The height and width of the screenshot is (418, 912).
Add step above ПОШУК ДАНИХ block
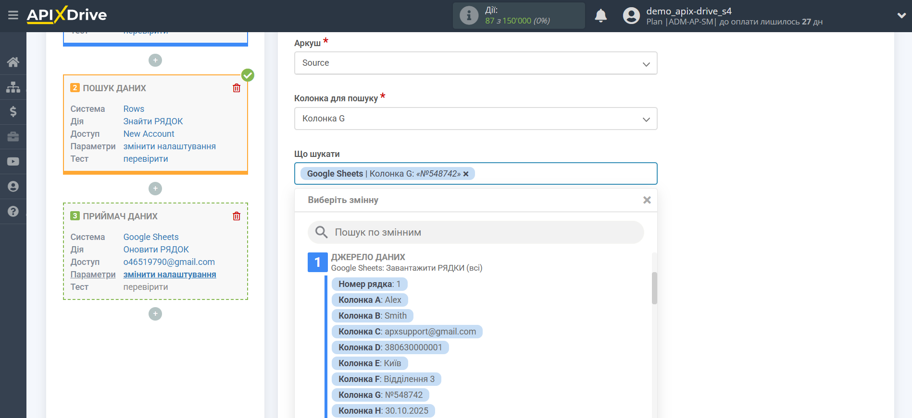coord(155,60)
